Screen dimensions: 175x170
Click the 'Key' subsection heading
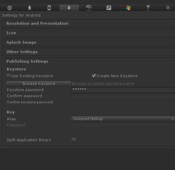pos(11,112)
